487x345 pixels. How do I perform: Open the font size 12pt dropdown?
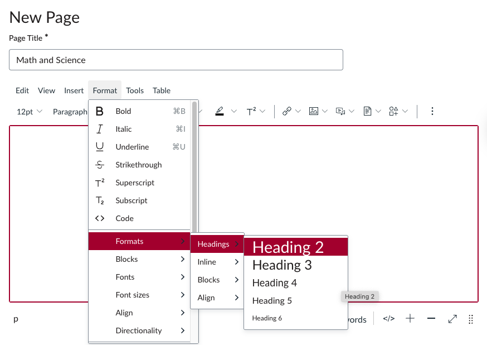(x=29, y=111)
